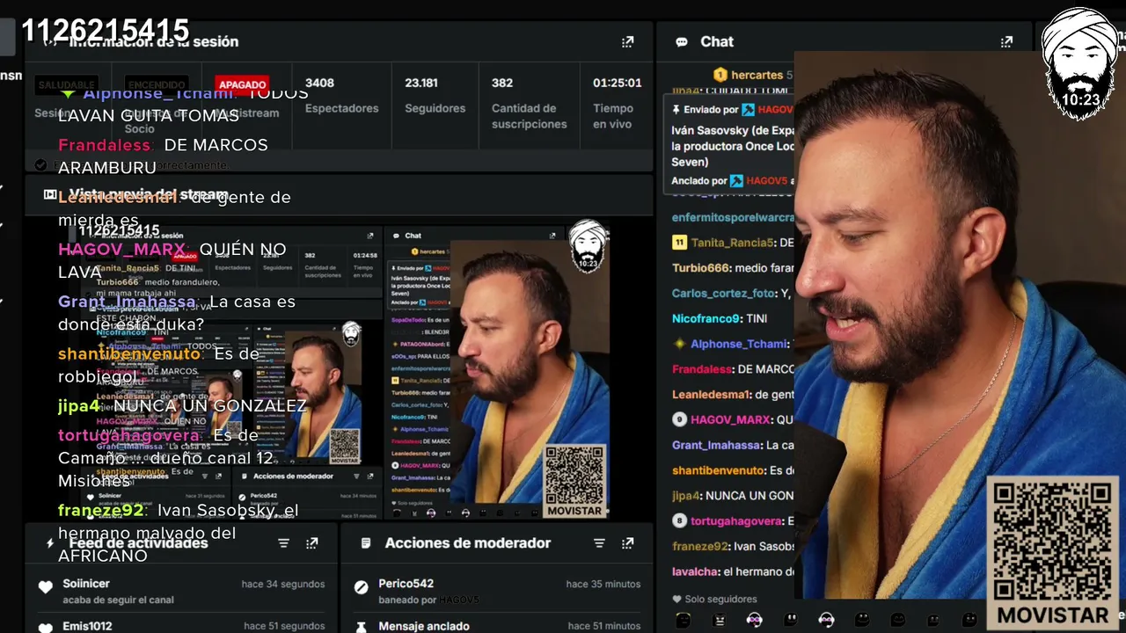Image resolution: width=1126 pixels, height=633 pixels.
Task: Click the Solo seguidores chat mode label
Action: pyautogui.click(x=720, y=599)
